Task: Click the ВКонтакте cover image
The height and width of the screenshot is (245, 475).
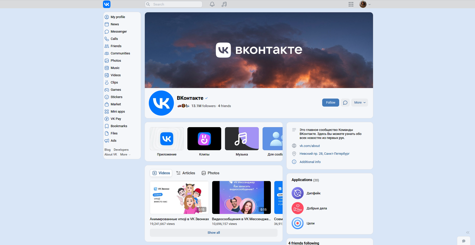Action: pyautogui.click(x=259, y=50)
